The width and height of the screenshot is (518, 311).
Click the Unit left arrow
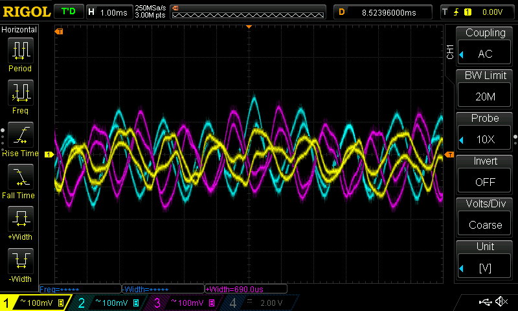click(462, 268)
